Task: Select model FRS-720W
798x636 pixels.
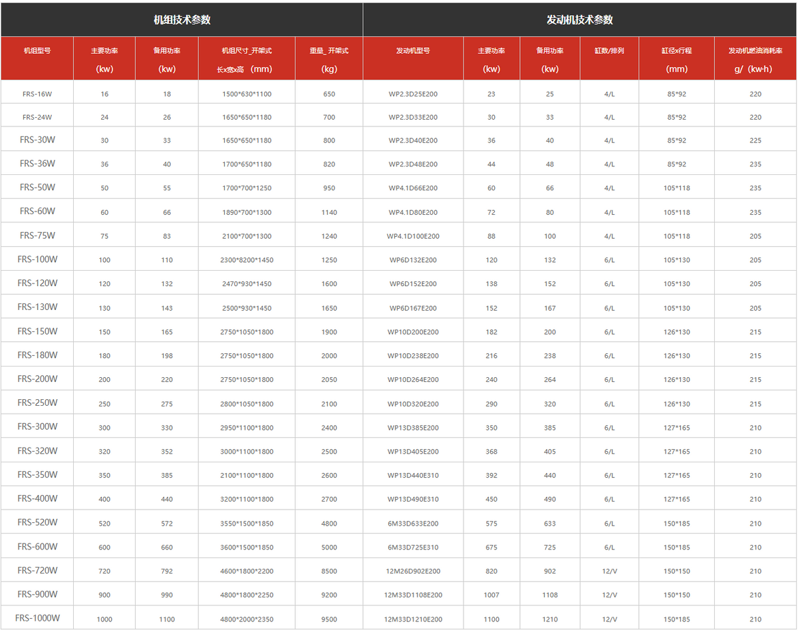Action: click(37, 571)
